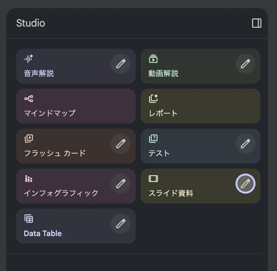The height and width of the screenshot is (271, 277).
Task: Click the Studio panel title
Action: pyautogui.click(x=31, y=23)
